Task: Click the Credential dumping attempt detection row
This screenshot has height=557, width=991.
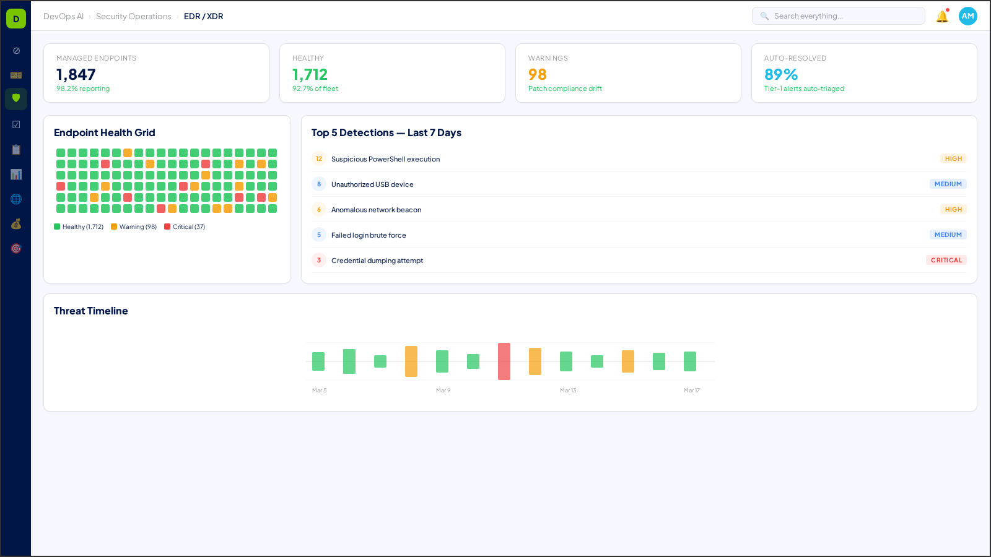Action: point(377,260)
